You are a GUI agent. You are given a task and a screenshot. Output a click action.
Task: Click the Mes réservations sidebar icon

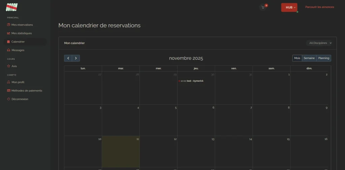8,25
